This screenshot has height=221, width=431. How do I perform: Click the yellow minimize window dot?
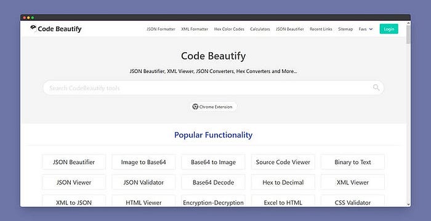point(28,18)
